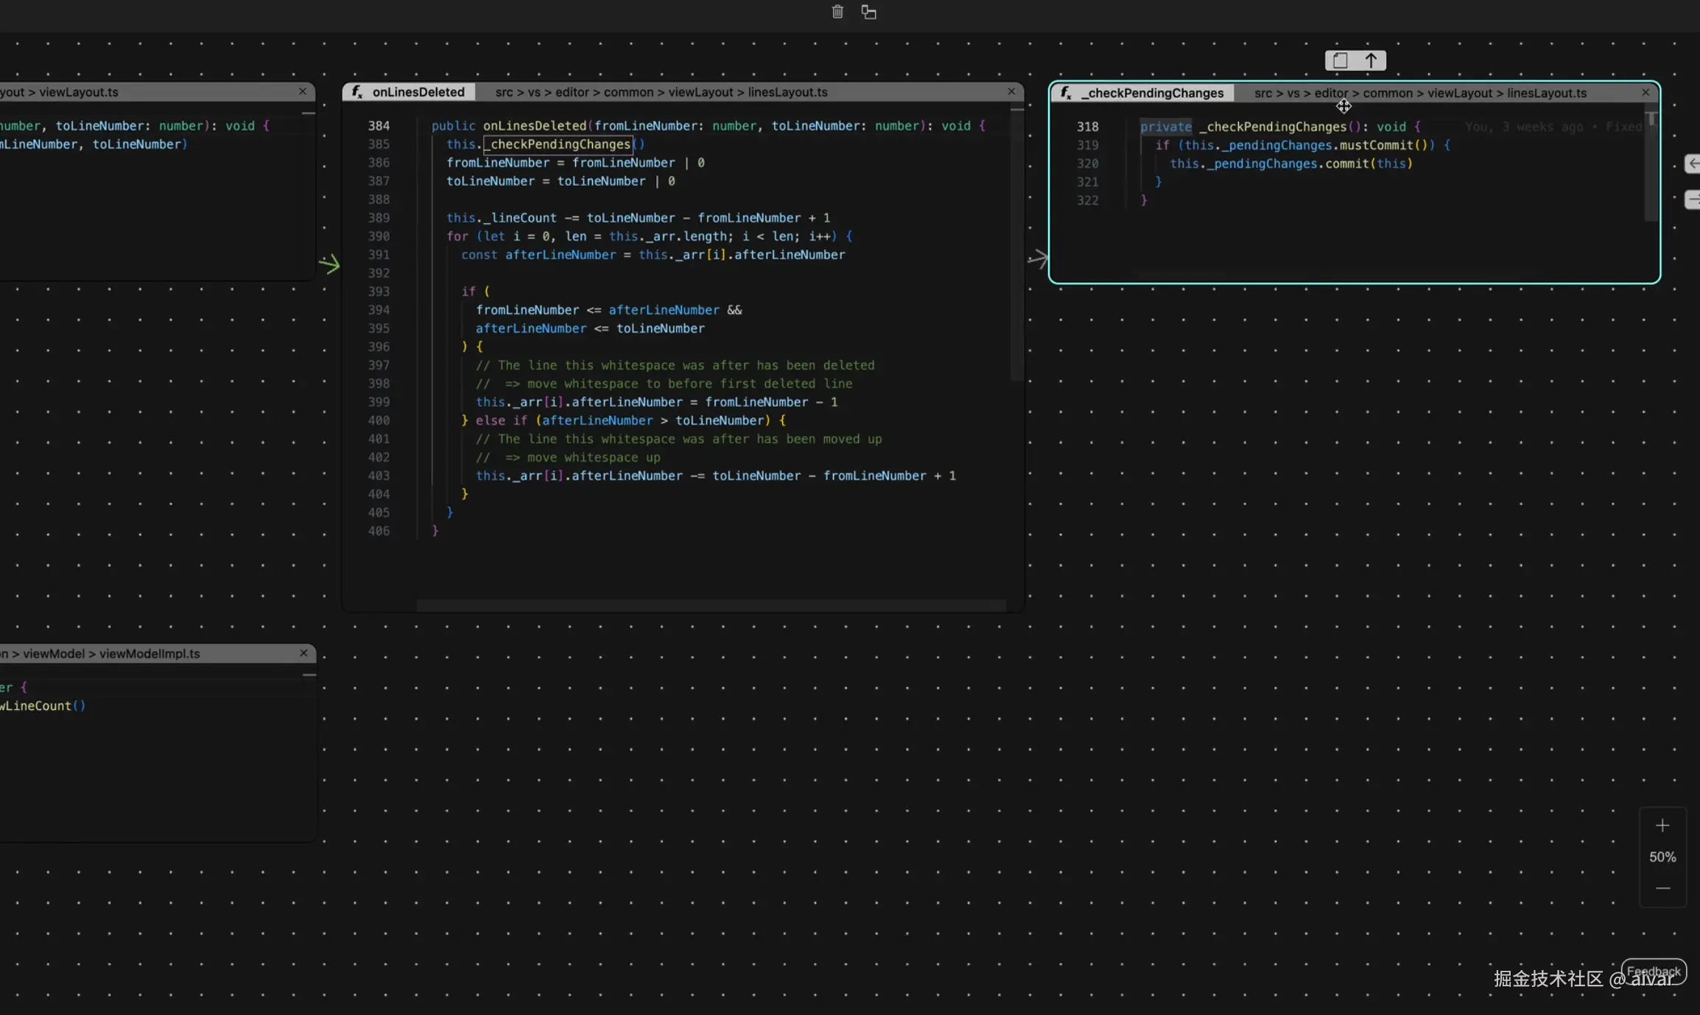This screenshot has height=1015, width=1700.
Task: Click the linesLayout.ts breadcrumb in onLinesDeleted header
Action: [787, 92]
